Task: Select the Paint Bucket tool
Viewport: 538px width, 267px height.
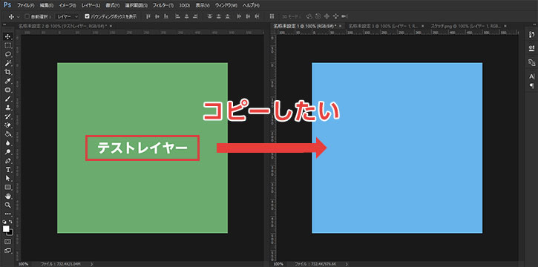Action: point(8,134)
